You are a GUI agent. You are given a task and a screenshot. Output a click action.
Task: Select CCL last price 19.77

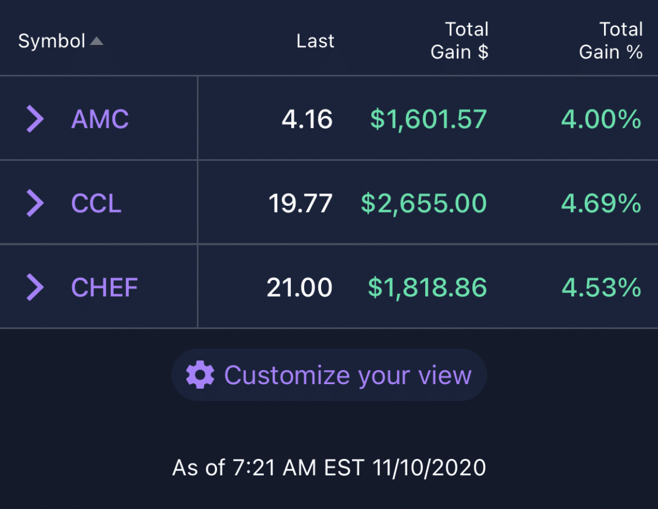[x=300, y=203]
